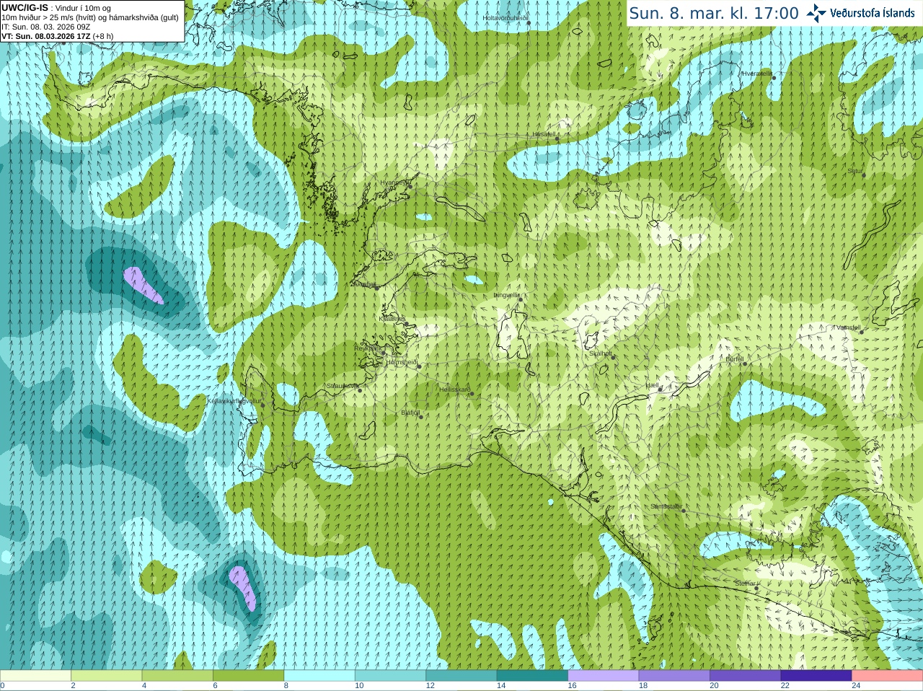923x691 pixels.
Task: Click the 6–8 m/s olive green legend swatch
Action: pos(248,676)
